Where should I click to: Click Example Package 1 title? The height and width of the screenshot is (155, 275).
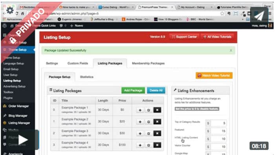(75, 108)
